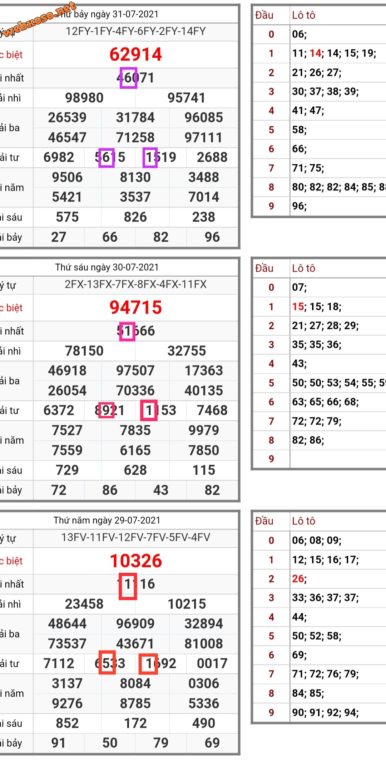This screenshot has width=386, height=760.
Task: Click the lô tô row 21; 27; 28; 29;
Action: 326,326
